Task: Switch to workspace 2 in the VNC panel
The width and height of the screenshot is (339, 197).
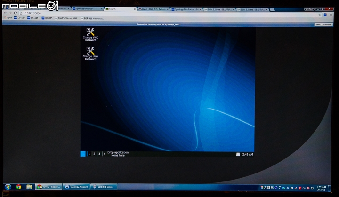Action: pos(94,154)
